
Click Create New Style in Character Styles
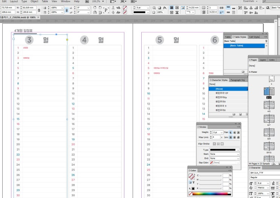coord(240,114)
